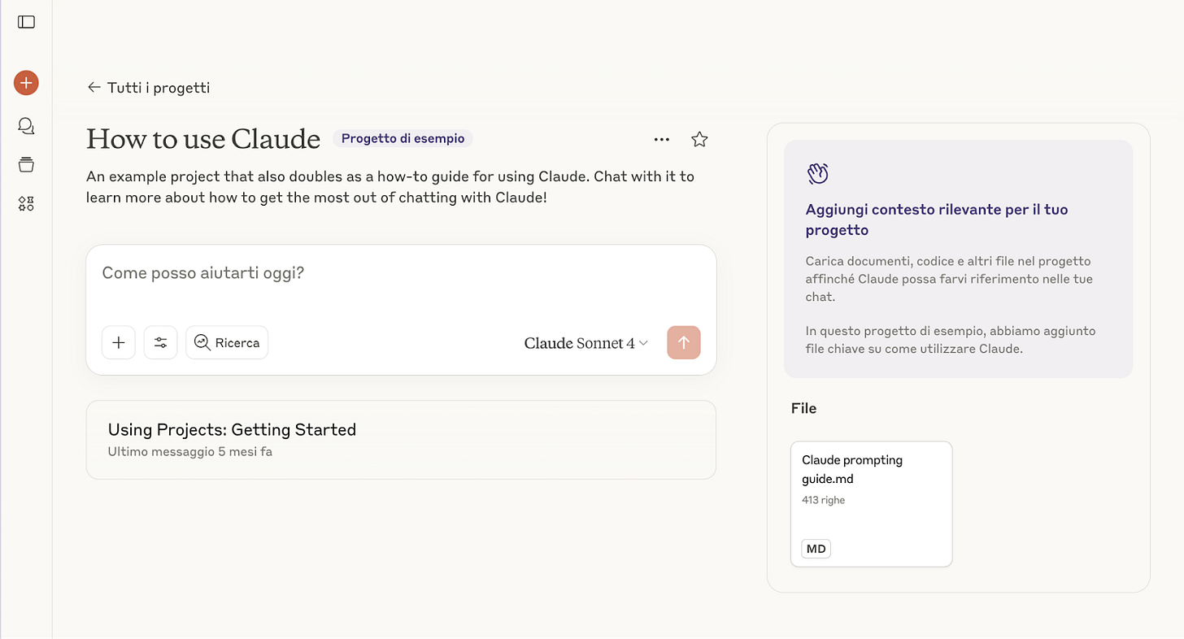Click the 413 righe text
Viewport: 1184px width, 639px height.
click(824, 500)
